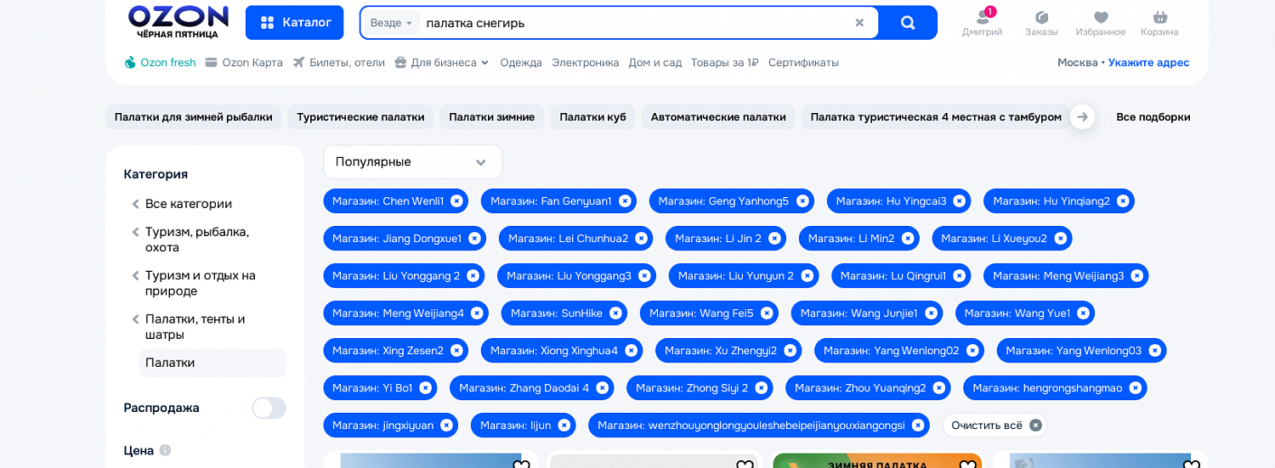Go to Туризм и отдых на природе category
This screenshot has width=1275, height=468.
(200, 283)
